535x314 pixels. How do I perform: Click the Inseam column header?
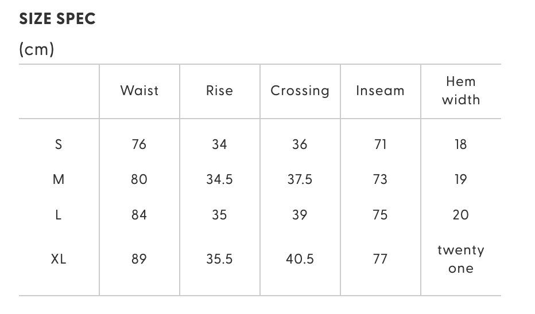pyautogui.click(x=380, y=91)
